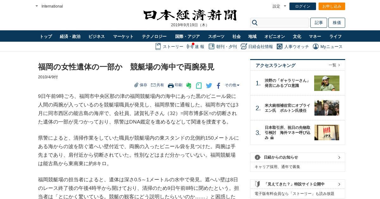Search by 株価 button

tap(337, 23)
